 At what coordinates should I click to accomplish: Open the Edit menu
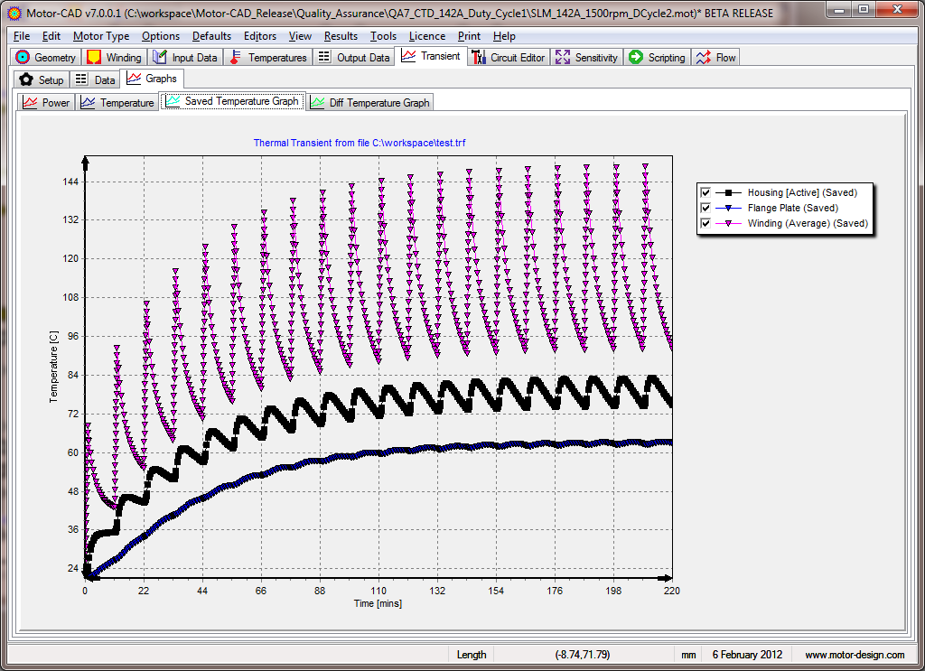coord(51,36)
